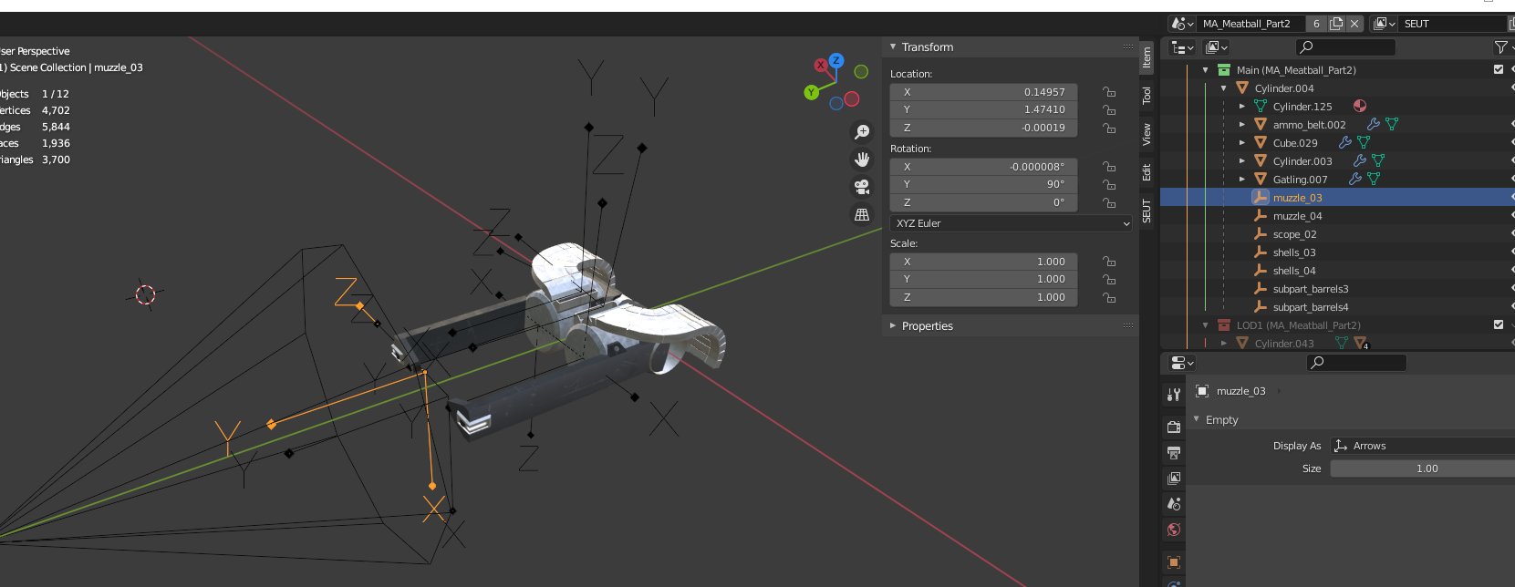Click the outliner search field

pos(1345,46)
